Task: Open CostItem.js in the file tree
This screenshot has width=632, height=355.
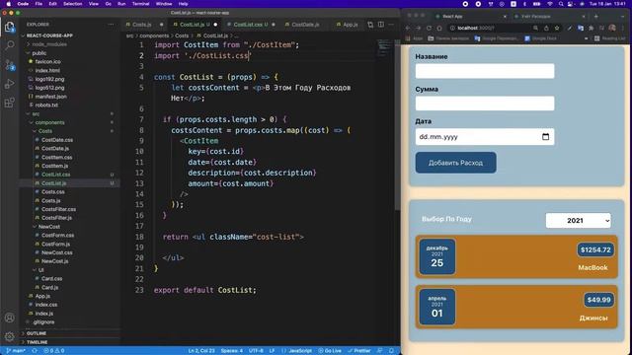Action: click(54, 166)
